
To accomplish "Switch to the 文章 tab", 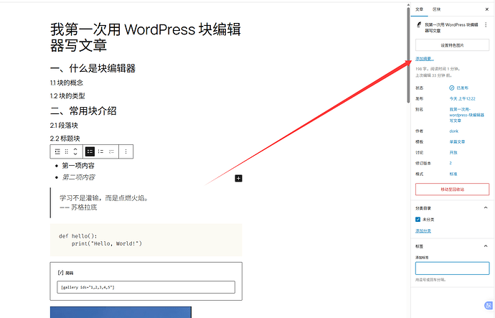I will 419,9.
